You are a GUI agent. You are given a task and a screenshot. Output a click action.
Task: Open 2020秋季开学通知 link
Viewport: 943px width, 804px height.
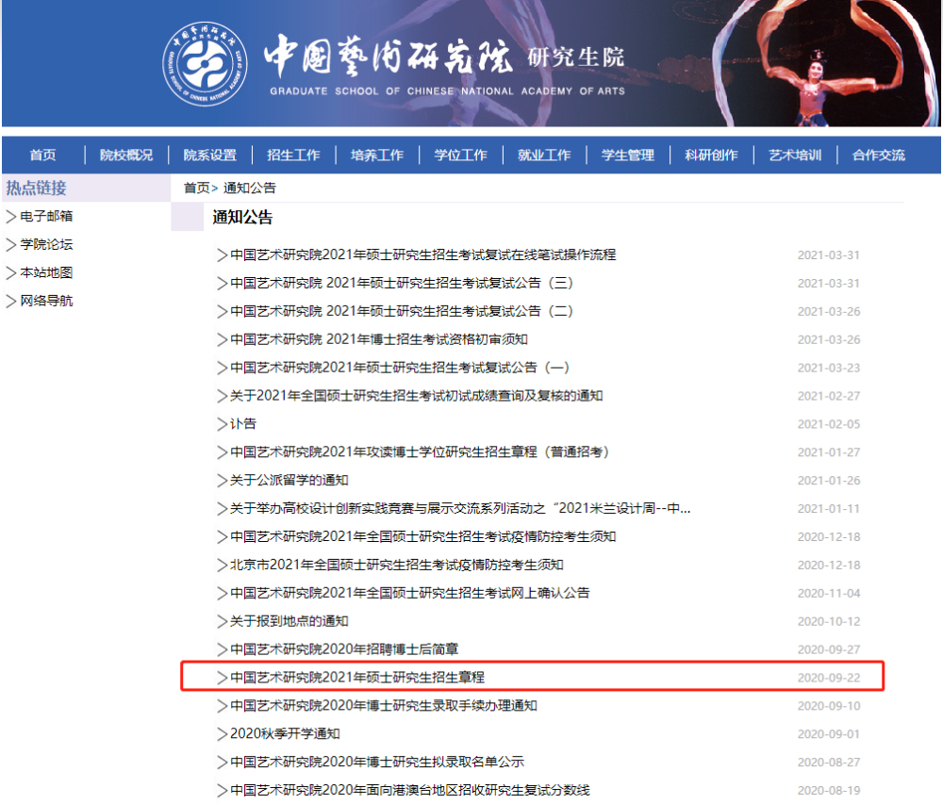[285, 733]
